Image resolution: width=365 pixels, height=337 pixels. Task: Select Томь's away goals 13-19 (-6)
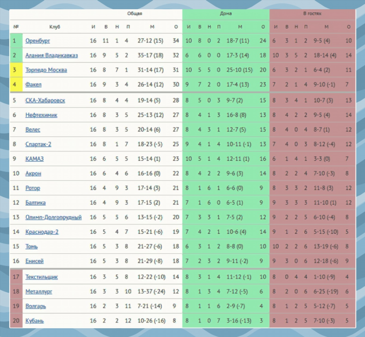(x=326, y=246)
